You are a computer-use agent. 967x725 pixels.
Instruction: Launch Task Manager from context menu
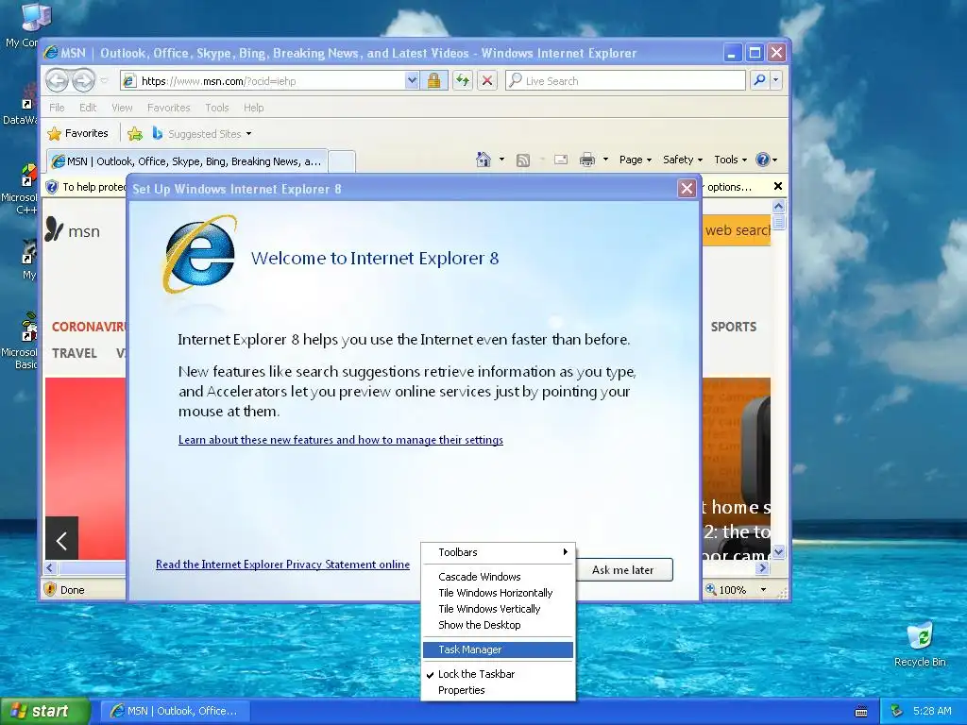(x=499, y=649)
